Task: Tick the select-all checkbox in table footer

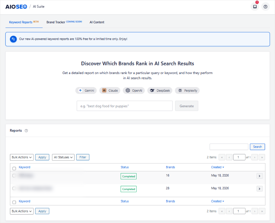Action: coord(14,202)
